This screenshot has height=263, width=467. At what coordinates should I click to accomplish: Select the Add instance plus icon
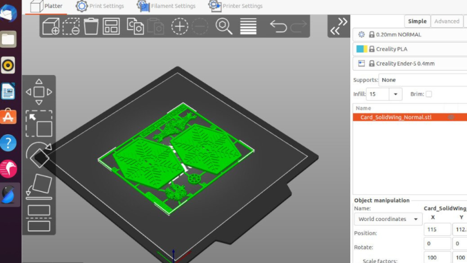[x=180, y=26]
